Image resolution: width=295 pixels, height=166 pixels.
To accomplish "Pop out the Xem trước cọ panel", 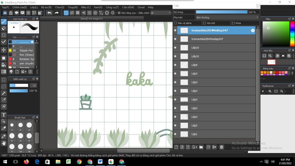I will [33, 19].
